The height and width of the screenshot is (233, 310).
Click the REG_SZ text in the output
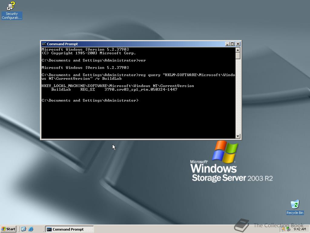[87, 89]
